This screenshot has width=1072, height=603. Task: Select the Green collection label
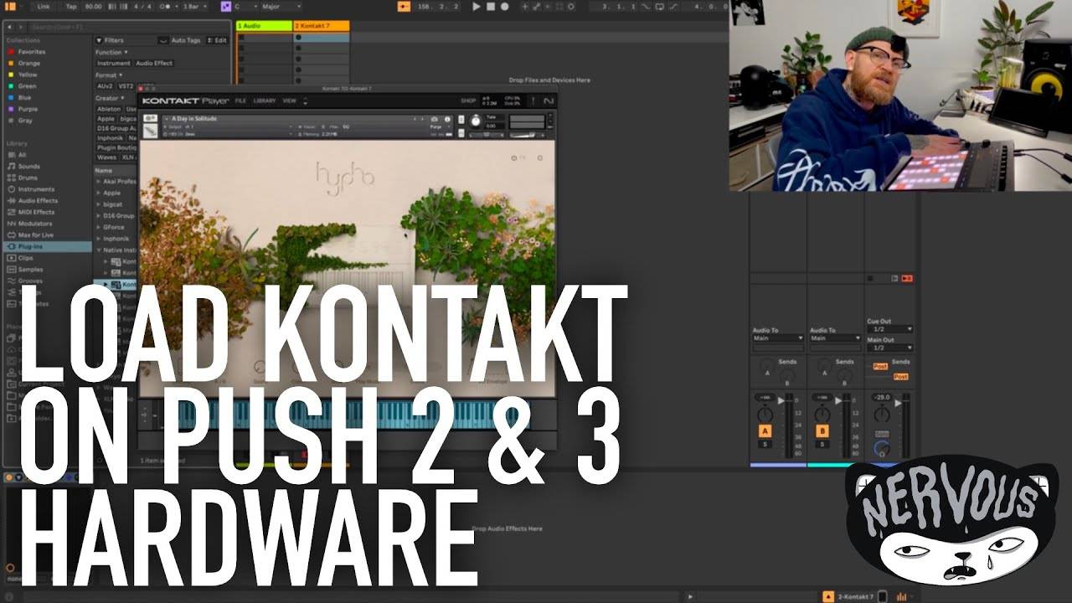pyautogui.click(x=28, y=86)
